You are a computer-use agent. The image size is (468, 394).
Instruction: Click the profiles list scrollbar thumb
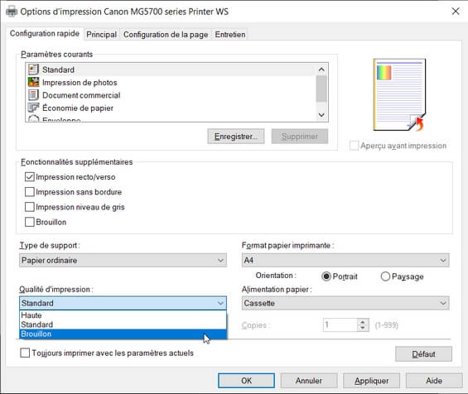321,89
